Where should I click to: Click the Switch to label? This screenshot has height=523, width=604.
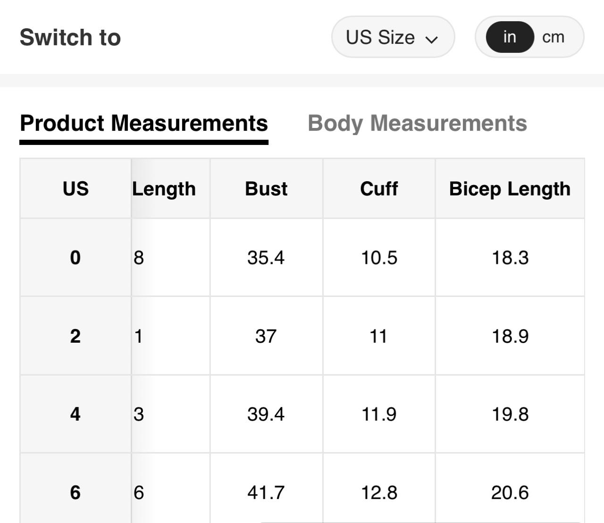70,37
